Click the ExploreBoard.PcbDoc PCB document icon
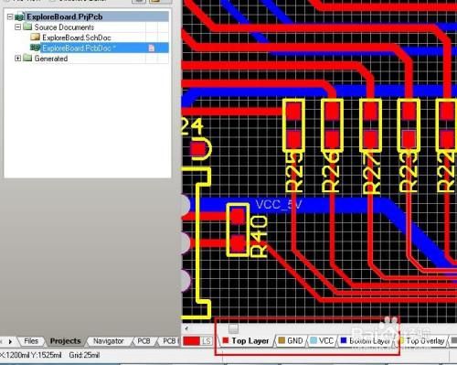Viewport: 457px width, 365px height. pos(36,48)
